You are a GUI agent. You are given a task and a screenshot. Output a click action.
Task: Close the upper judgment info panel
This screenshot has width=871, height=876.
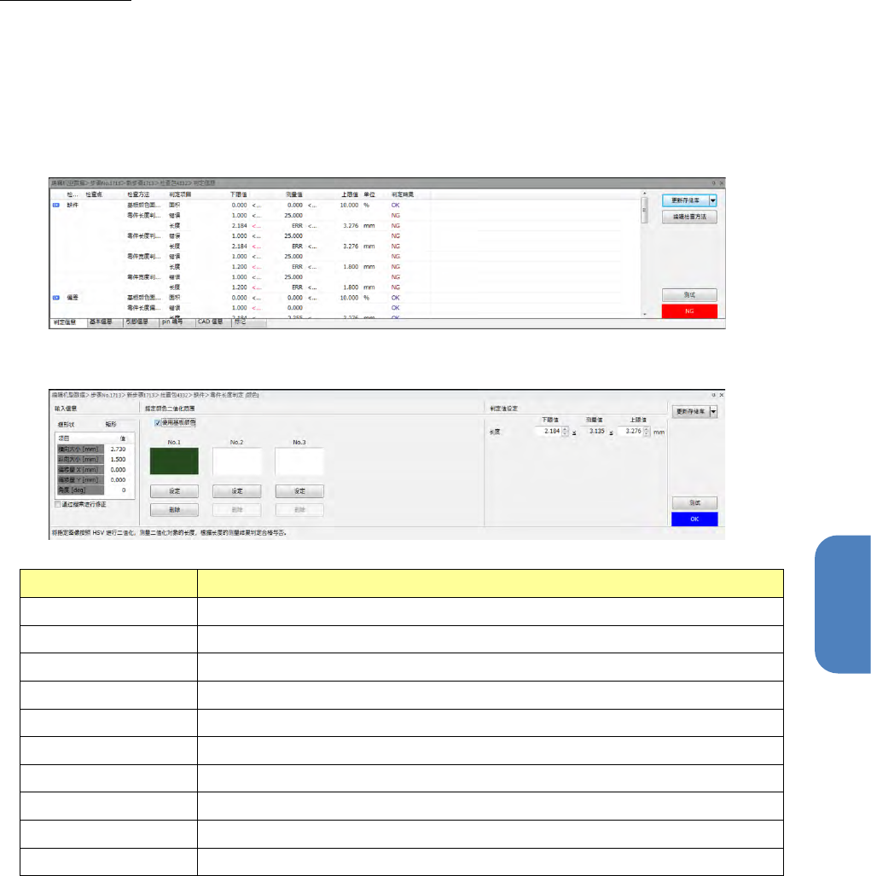721,183
